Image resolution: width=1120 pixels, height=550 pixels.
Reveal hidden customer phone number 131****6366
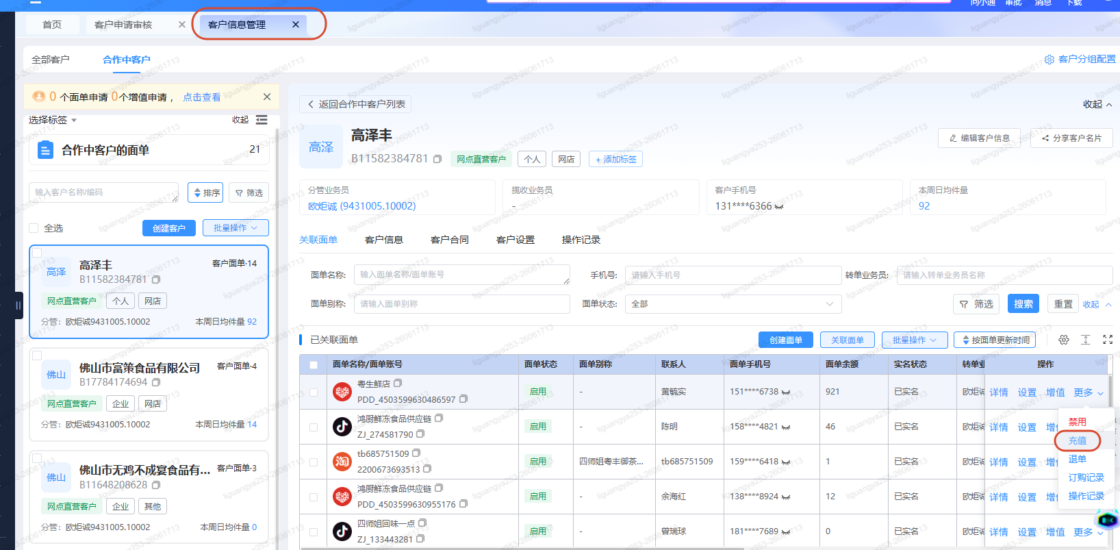coord(779,206)
